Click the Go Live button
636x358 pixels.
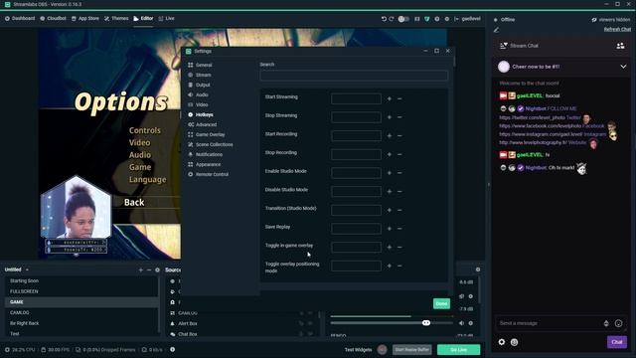point(458,349)
